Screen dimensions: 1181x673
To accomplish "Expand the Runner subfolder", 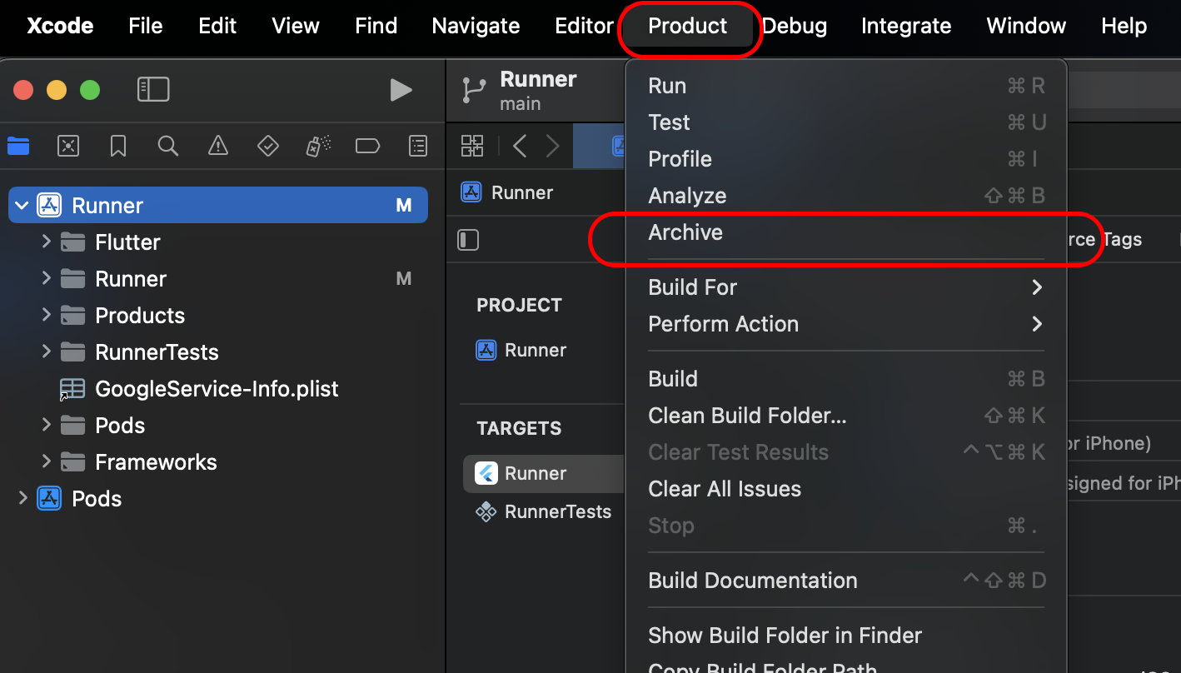I will [x=47, y=278].
